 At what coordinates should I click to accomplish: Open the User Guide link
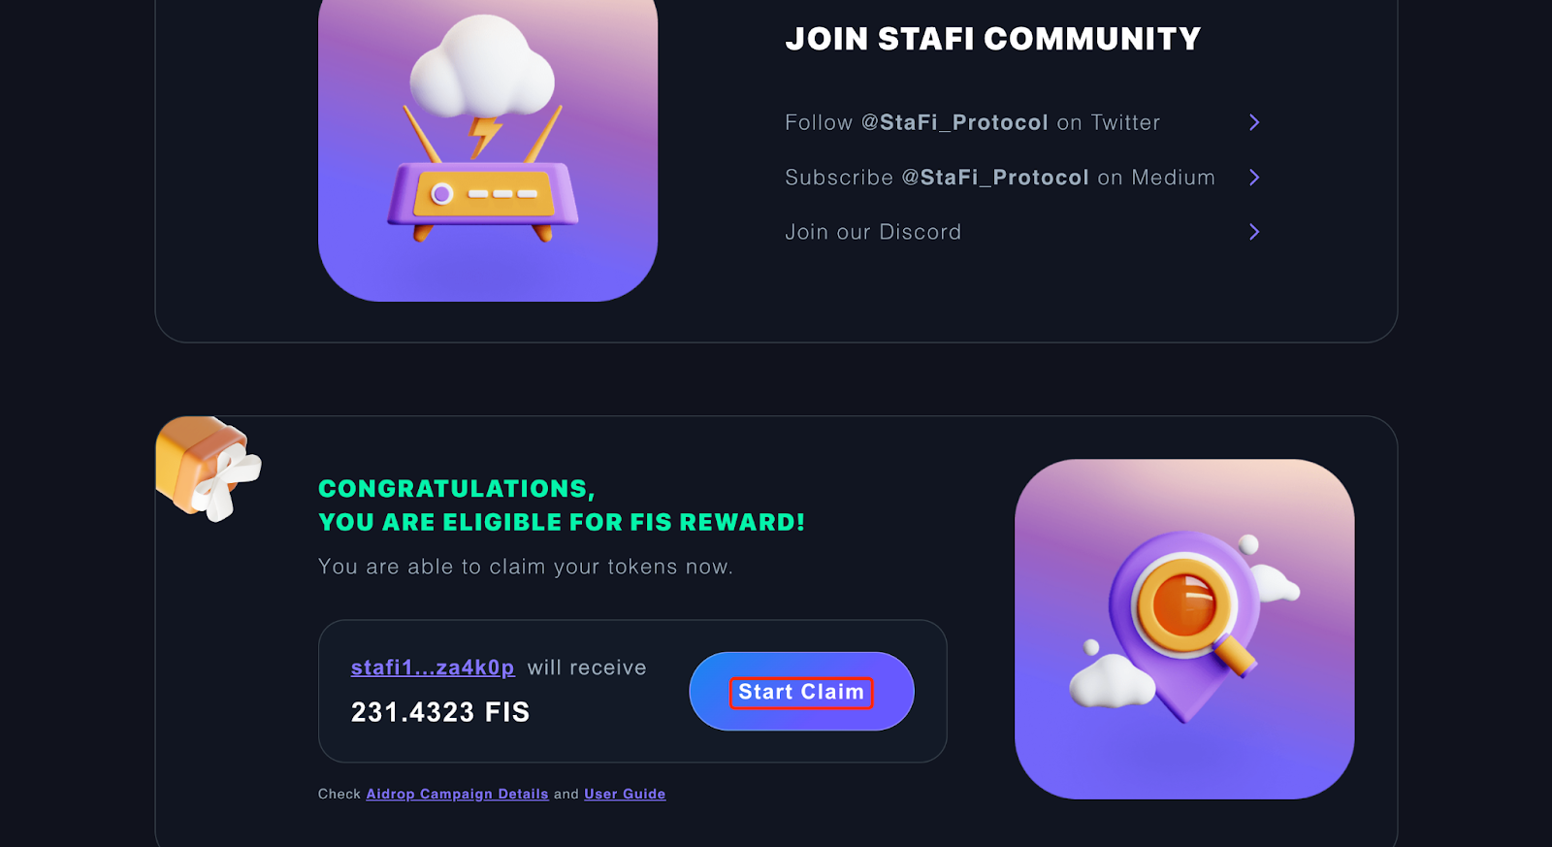pyautogui.click(x=625, y=794)
